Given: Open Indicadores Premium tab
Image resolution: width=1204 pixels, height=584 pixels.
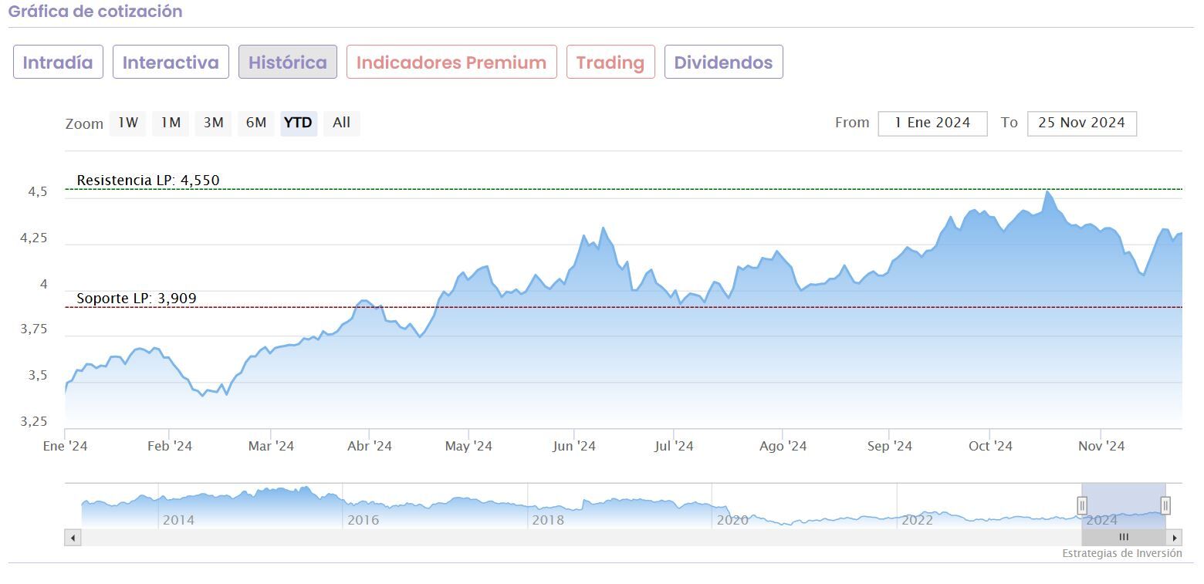Looking at the screenshot, I should coord(451,62).
